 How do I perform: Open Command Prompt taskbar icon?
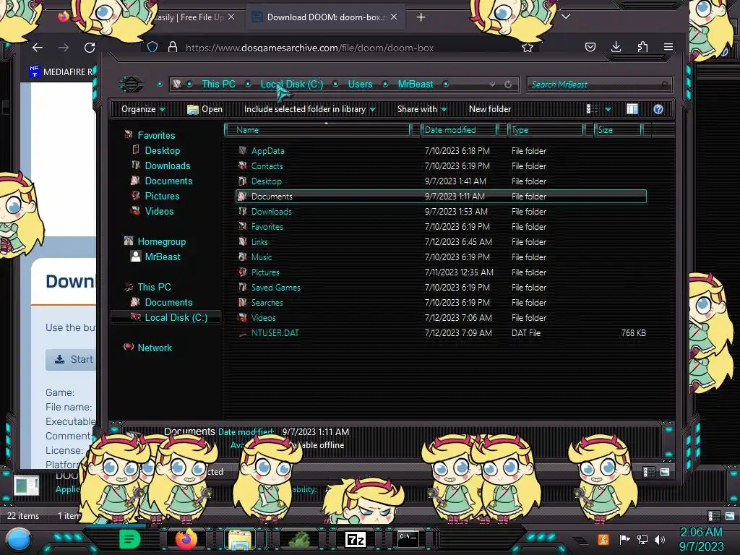(x=408, y=538)
